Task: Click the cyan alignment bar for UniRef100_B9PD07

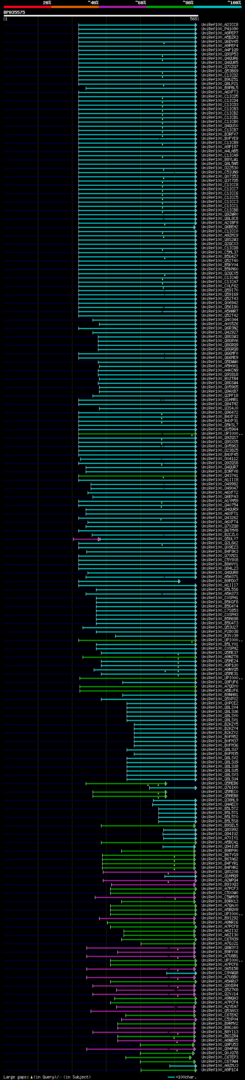Action: [129, 581]
